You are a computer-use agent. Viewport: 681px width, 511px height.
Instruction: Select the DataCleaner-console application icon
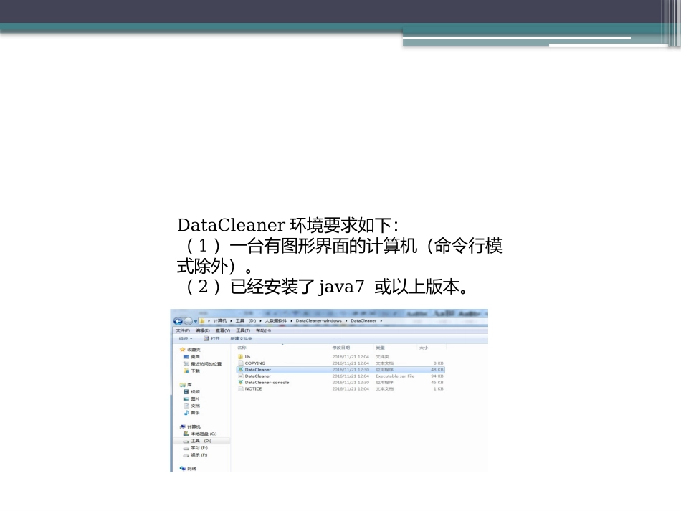pos(241,382)
